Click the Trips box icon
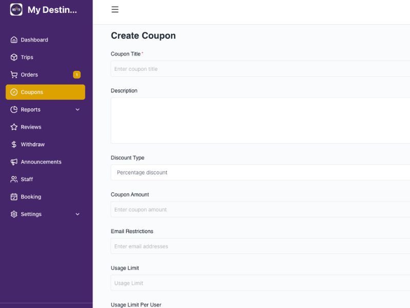Viewport: 410px width, 308px height. point(14,57)
